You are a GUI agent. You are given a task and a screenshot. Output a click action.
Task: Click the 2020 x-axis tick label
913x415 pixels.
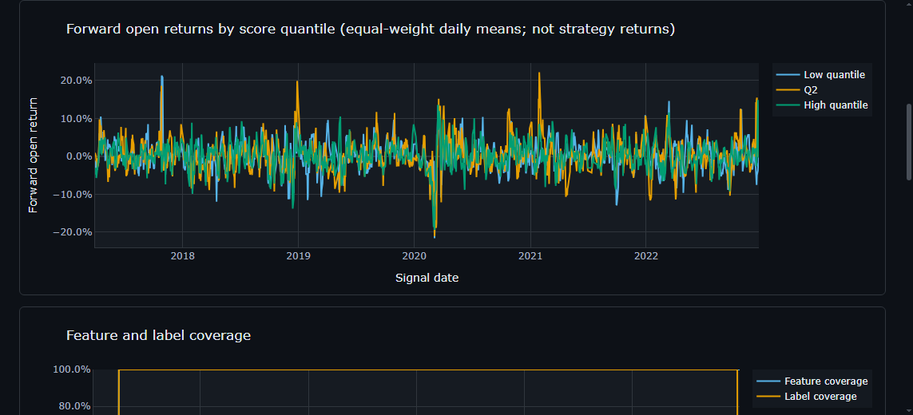pos(414,256)
